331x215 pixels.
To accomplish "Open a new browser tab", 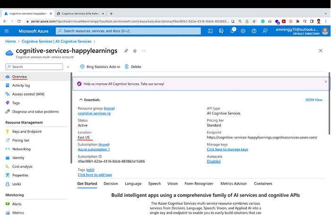I will (x=111, y=14).
